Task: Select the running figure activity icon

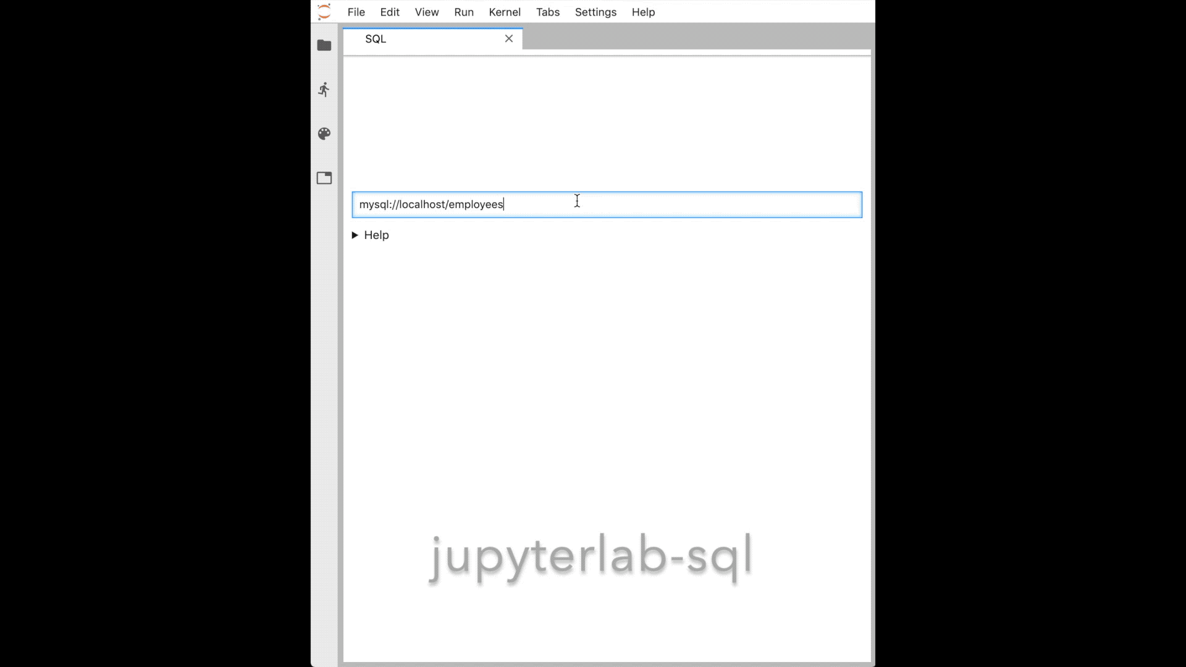Action: [x=324, y=90]
